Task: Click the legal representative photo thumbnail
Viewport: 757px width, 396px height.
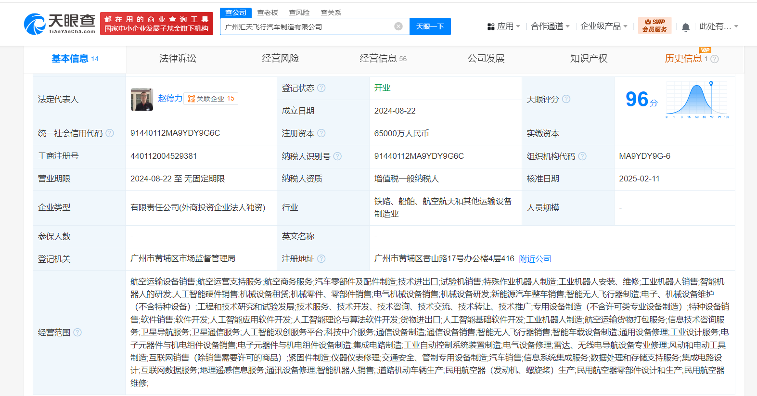Action: pos(142,99)
